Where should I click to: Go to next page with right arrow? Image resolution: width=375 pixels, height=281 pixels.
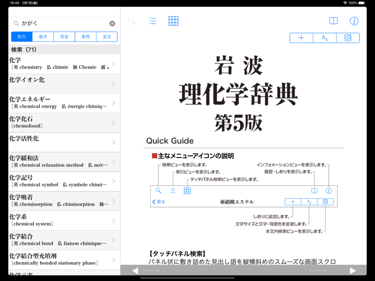point(352,271)
